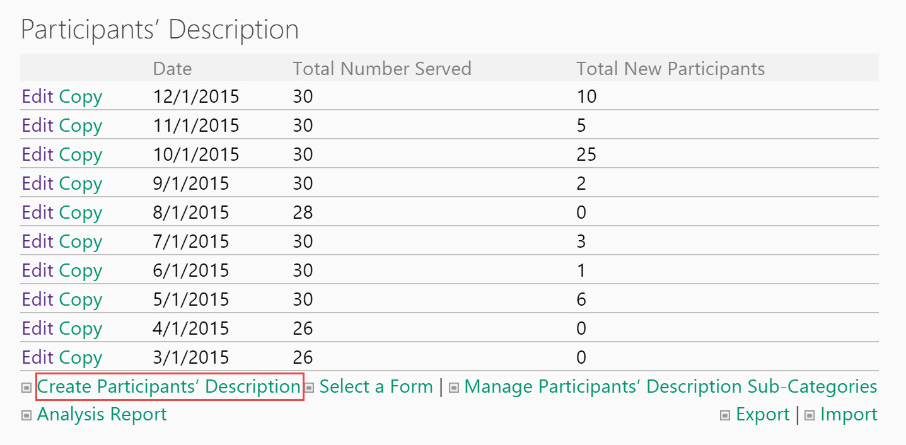Click the small icon beside Export
The width and height of the screenshot is (906, 445).
(725, 416)
